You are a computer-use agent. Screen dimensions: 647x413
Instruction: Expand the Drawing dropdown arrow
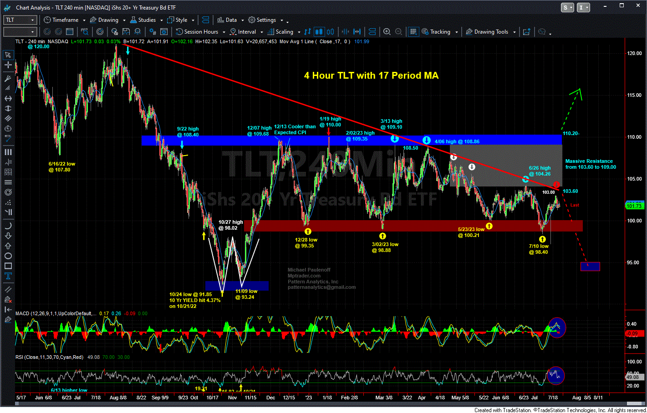click(x=124, y=20)
